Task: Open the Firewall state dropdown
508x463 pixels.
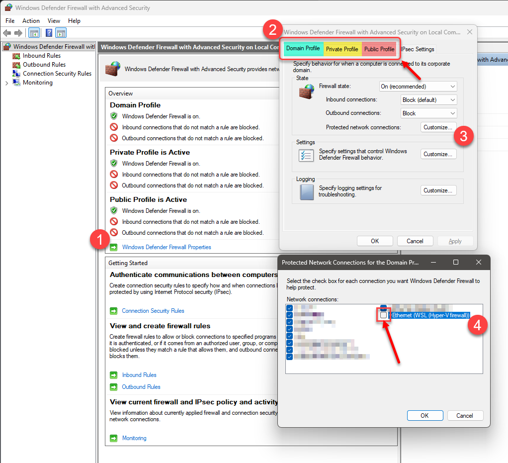Action: tap(418, 87)
